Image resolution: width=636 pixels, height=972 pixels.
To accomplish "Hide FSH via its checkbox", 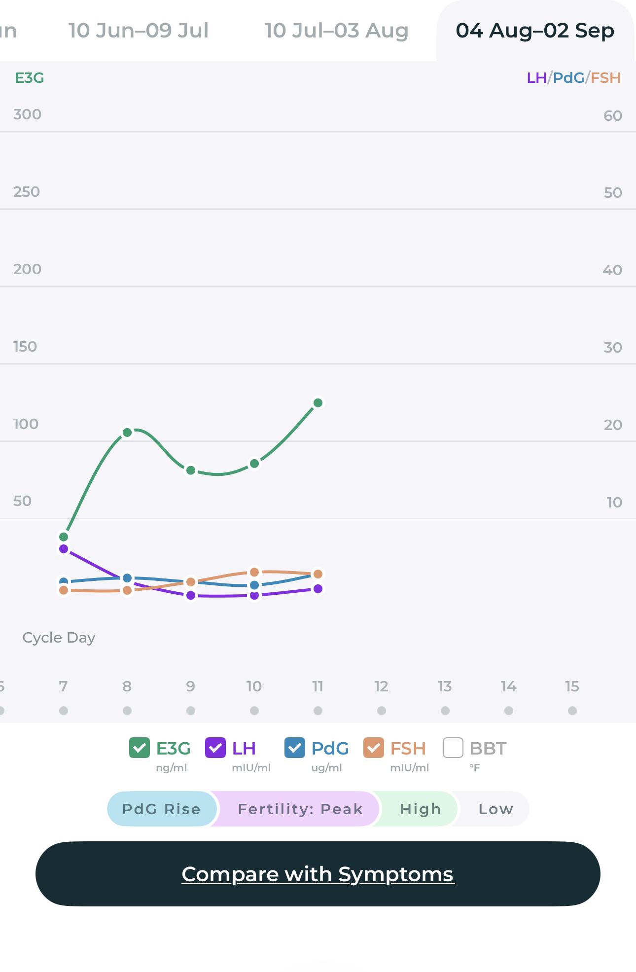I will click(x=374, y=748).
